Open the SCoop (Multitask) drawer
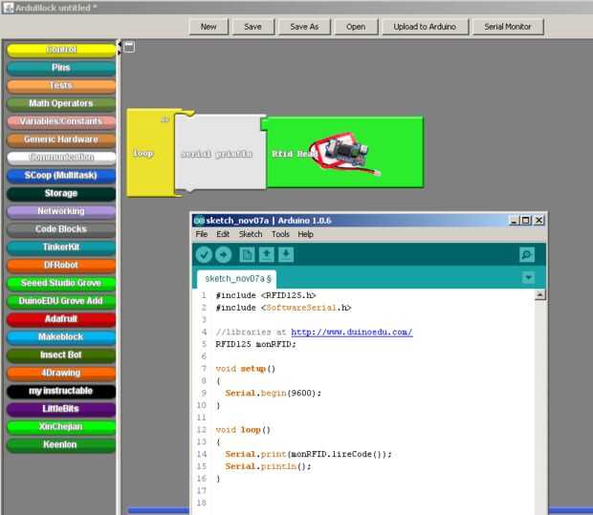The height and width of the screenshot is (515, 593). (x=61, y=175)
